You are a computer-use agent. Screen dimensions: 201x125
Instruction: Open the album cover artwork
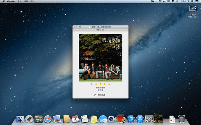(x=100, y=58)
